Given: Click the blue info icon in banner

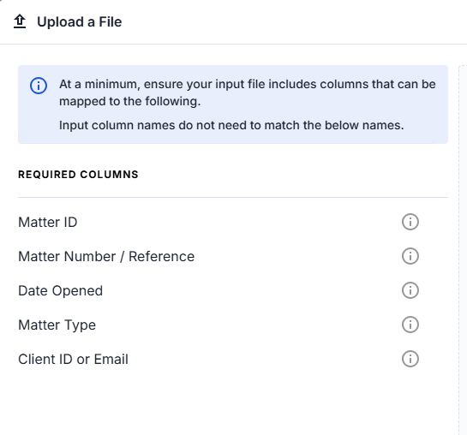Looking at the screenshot, I should click(39, 86).
